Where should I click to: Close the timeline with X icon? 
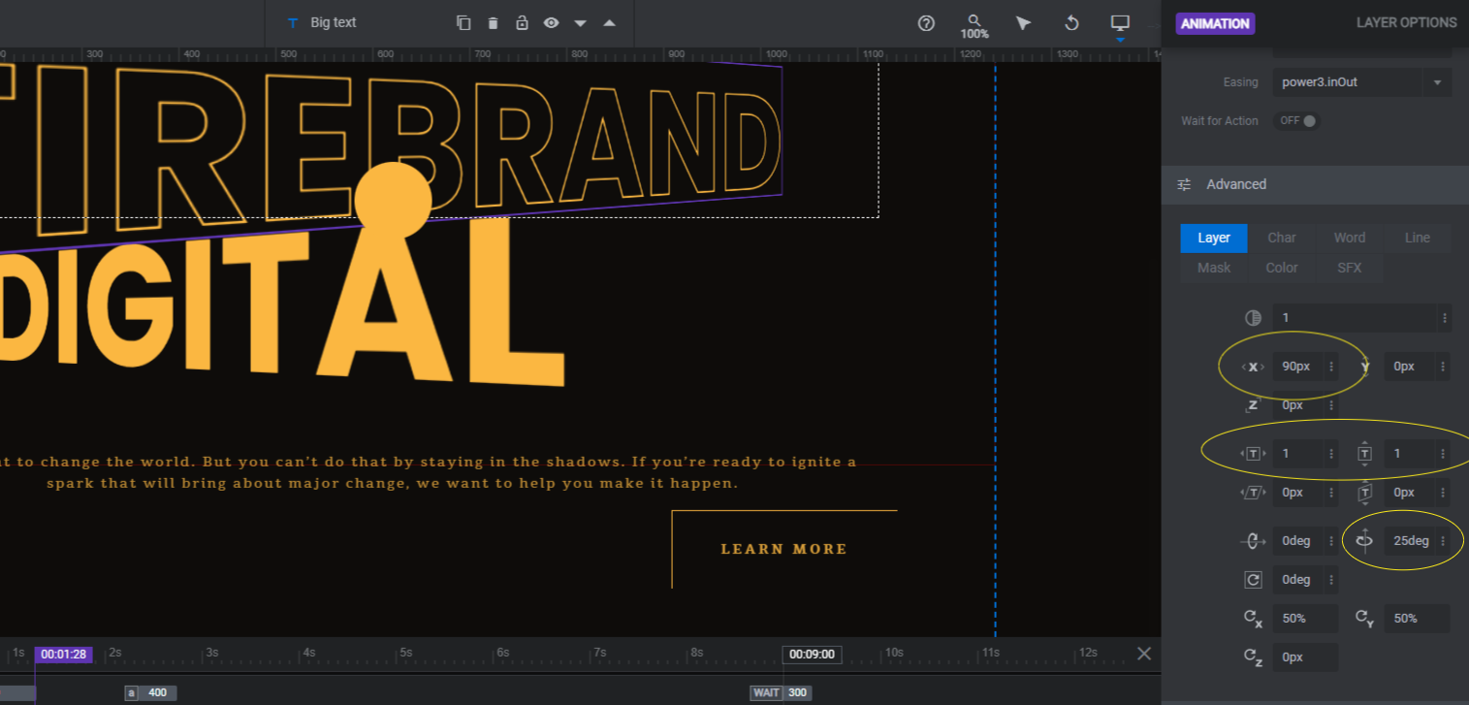coord(1144,653)
